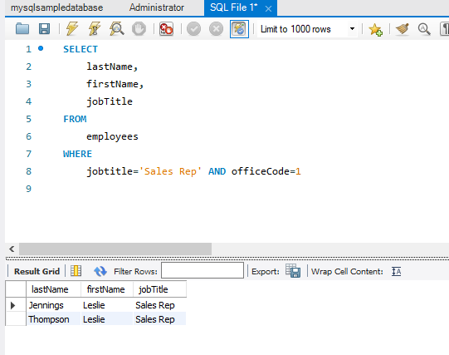The height and width of the screenshot is (355, 449).
Task: Execute statement under cursor lightning icon
Action: pyautogui.click(x=95, y=29)
